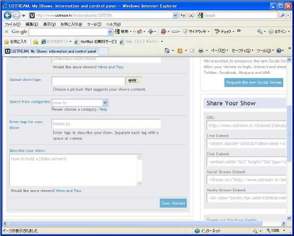Open the blue help question mark icon
Image resolution: width=294 pixels, height=236 pixels.
[x=279, y=51]
